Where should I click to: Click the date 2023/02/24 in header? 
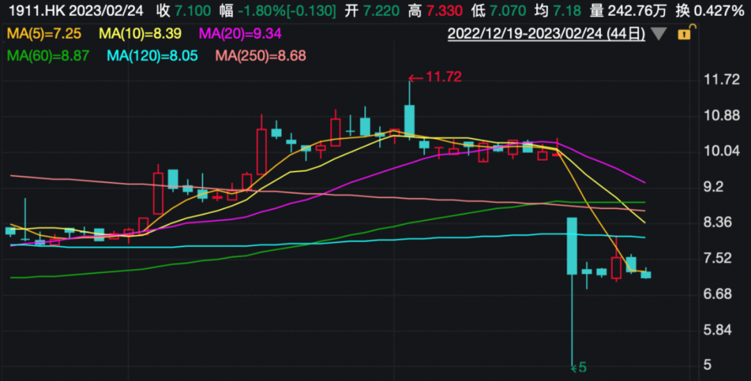106,10
